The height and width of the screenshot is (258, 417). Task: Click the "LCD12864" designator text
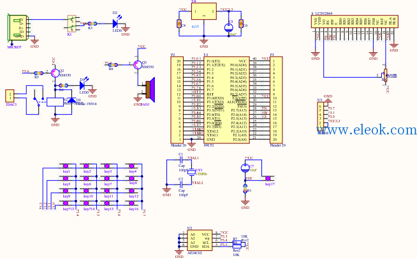(324, 13)
